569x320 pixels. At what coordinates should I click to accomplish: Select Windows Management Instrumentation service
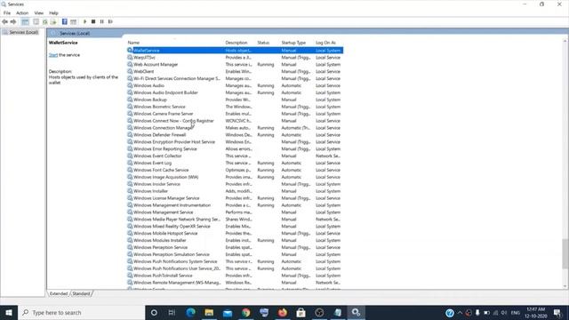click(x=235, y=205)
